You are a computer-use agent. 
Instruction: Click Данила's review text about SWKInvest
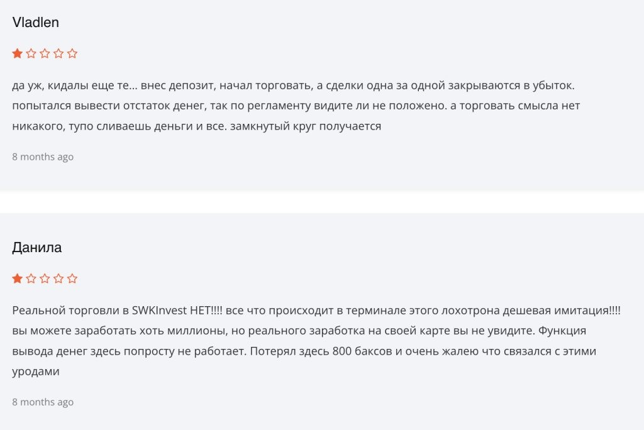point(316,341)
